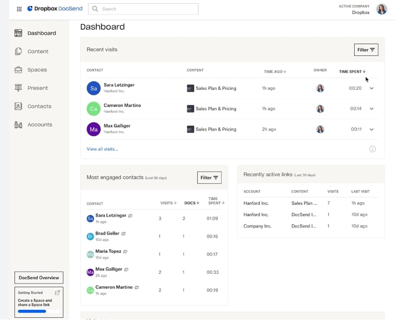Click Filter button in Recent visits
This screenshot has width=395, height=320.
pos(366,49)
